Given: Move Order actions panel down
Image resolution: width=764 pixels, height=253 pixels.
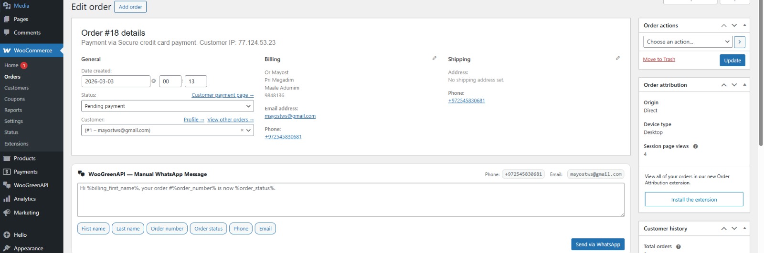Looking at the screenshot, I should [x=734, y=25].
